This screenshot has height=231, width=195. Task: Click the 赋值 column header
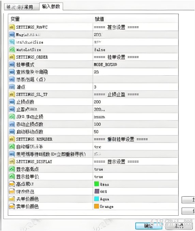coord(99,19)
